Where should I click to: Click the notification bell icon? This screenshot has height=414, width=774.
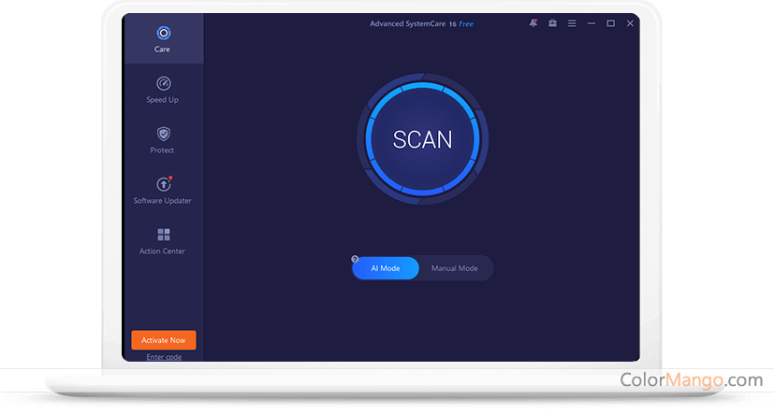click(x=533, y=23)
